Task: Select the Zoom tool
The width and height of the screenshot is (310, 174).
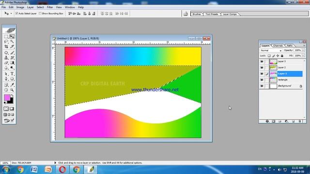Action: (12, 90)
